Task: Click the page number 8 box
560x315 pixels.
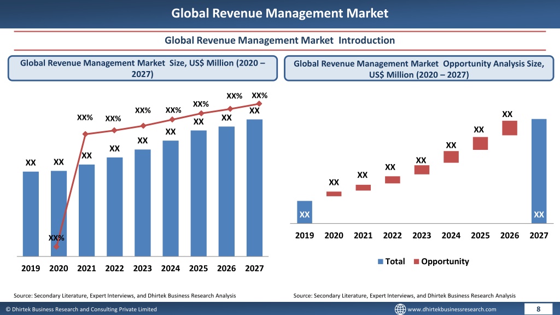Action: [x=539, y=309]
